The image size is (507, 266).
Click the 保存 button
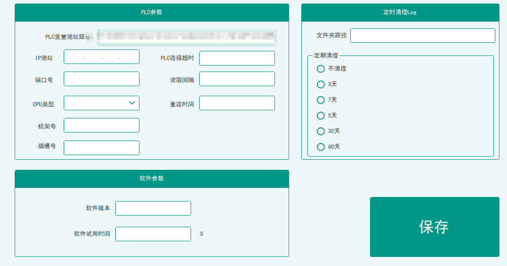pyautogui.click(x=435, y=227)
